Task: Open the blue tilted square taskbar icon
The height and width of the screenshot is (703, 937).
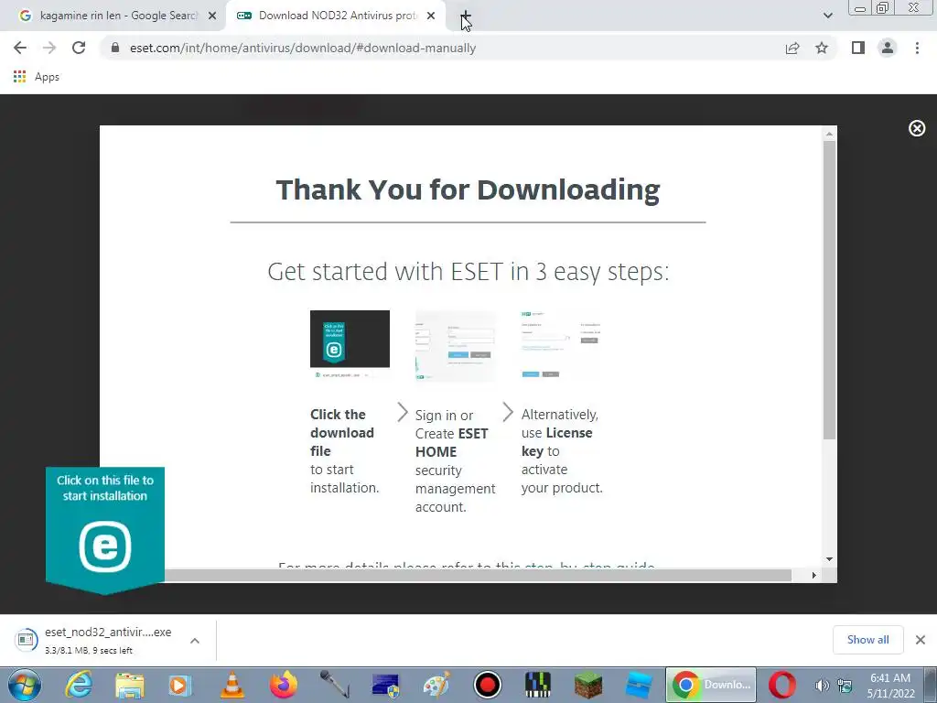Action: click(640, 685)
